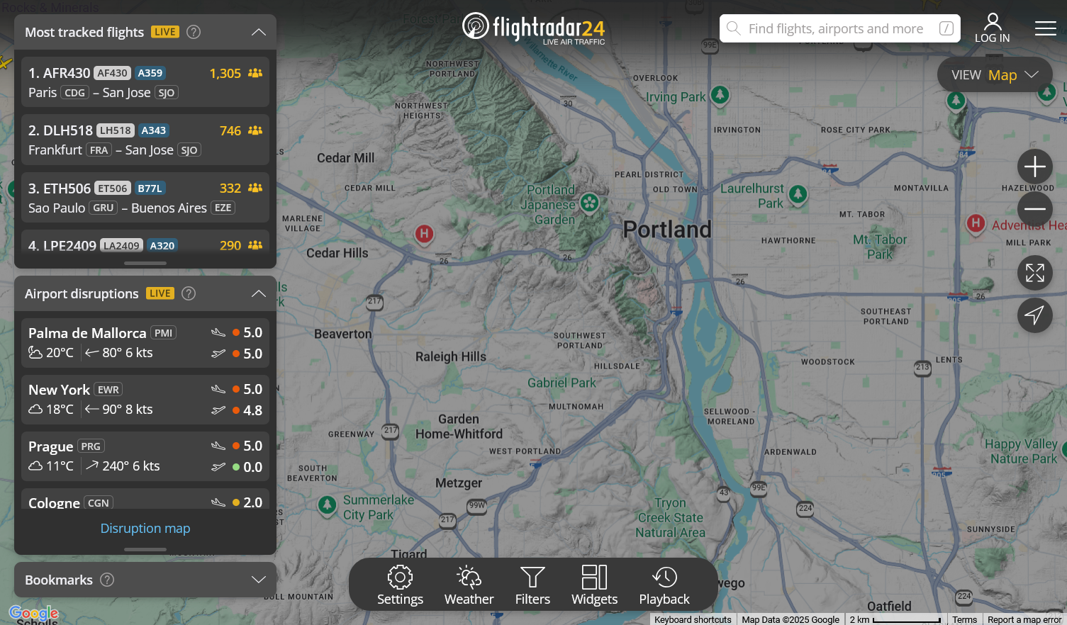Center map on my location
Screen dimensions: 1067x625
pyautogui.click(x=1034, y=315)
